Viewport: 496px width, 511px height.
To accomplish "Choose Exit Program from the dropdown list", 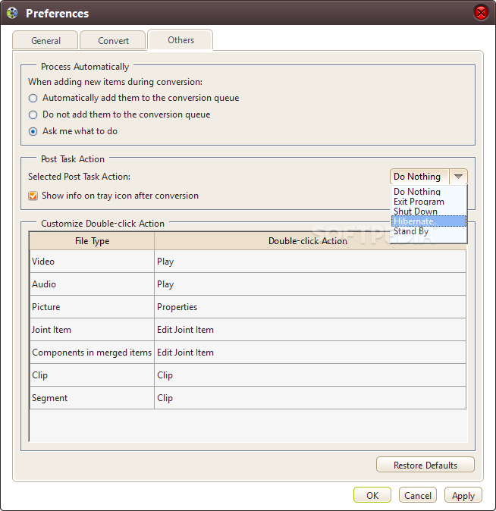I will [x=429, y=202].
